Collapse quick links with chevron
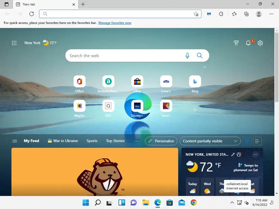279x209 pixels. 205,67
